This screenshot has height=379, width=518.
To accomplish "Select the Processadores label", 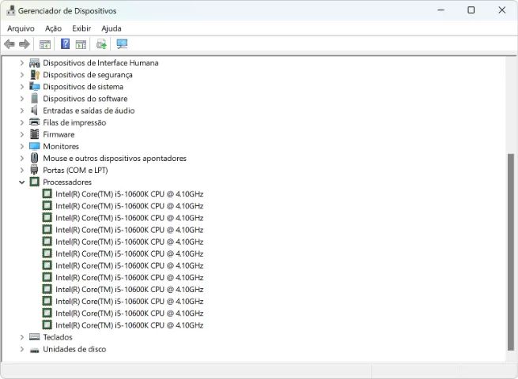I will tap(67, 182).
